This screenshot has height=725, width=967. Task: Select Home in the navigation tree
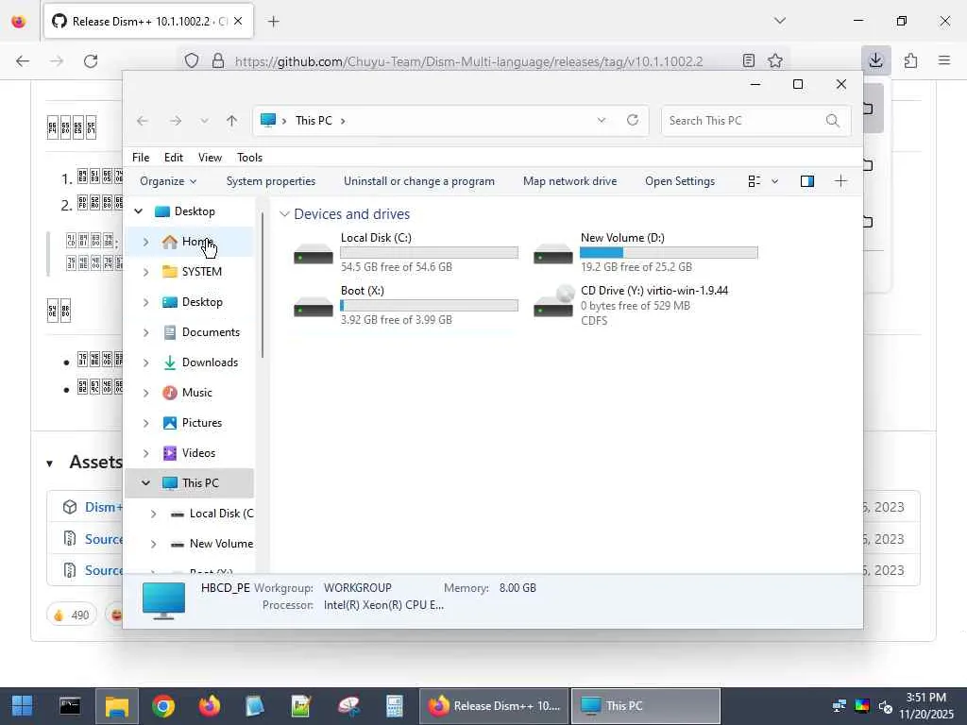[x=189, y=242]
